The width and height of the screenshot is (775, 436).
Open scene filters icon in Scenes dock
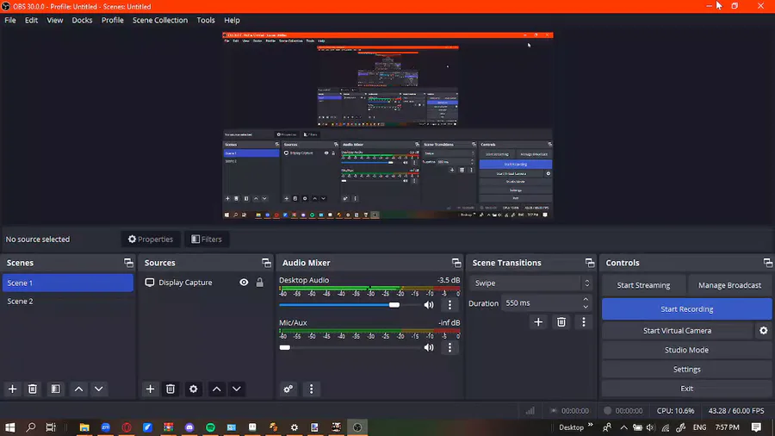tap(55, 389)
